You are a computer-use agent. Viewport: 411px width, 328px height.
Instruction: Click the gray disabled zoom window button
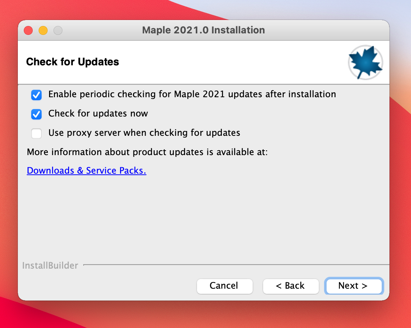(x=58, y=30)
